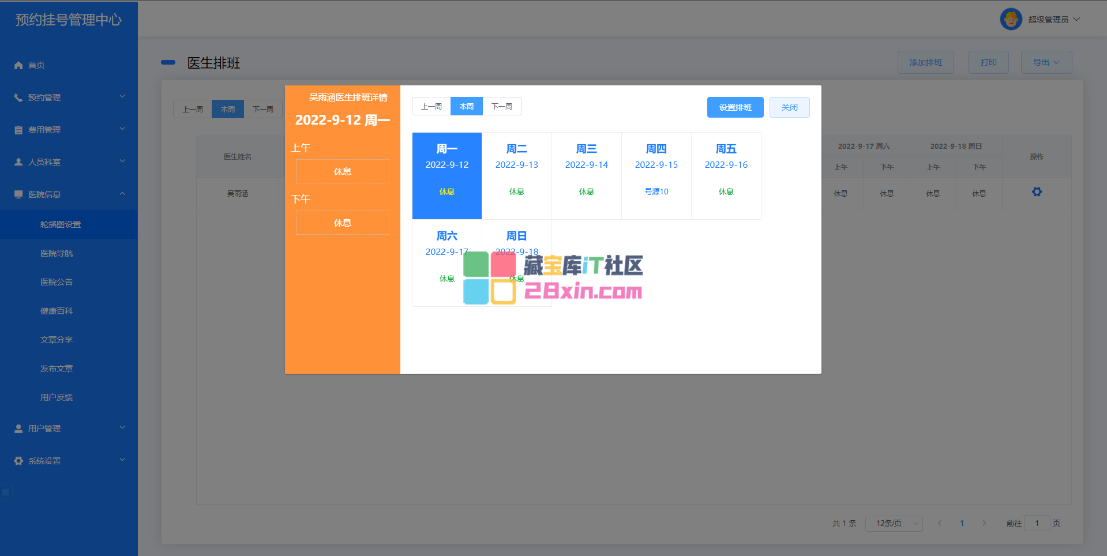Select the 周日 2022-9-18 day card
Viewport: 1107px width, 556px height.
517,263
